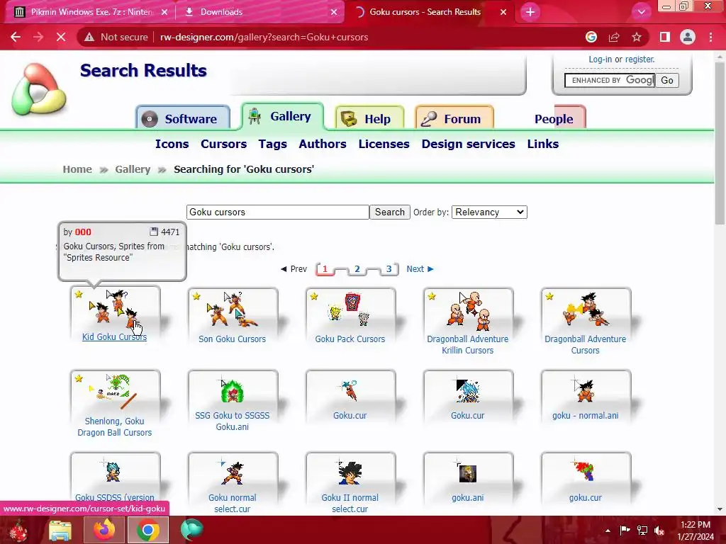Screen dimensions: 726x544
Task: Click the Home breadcrumb
Action: (x=77, y=169)
